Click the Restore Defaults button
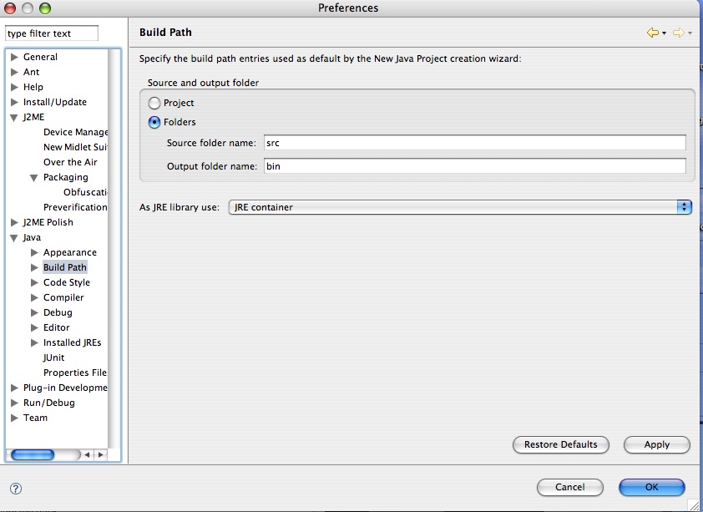Screen dimensions: 703x512 tap(560, 444)
